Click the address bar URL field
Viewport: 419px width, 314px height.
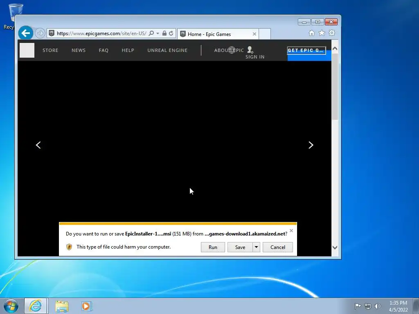point(101,34)
